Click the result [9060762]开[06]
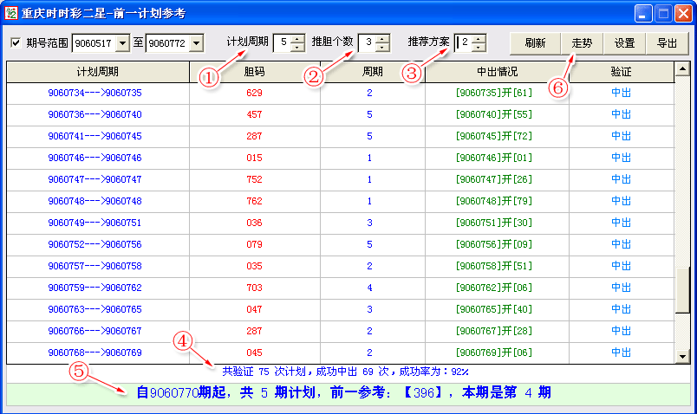Viewport: 697px width, 414px height. click(494, 288)
